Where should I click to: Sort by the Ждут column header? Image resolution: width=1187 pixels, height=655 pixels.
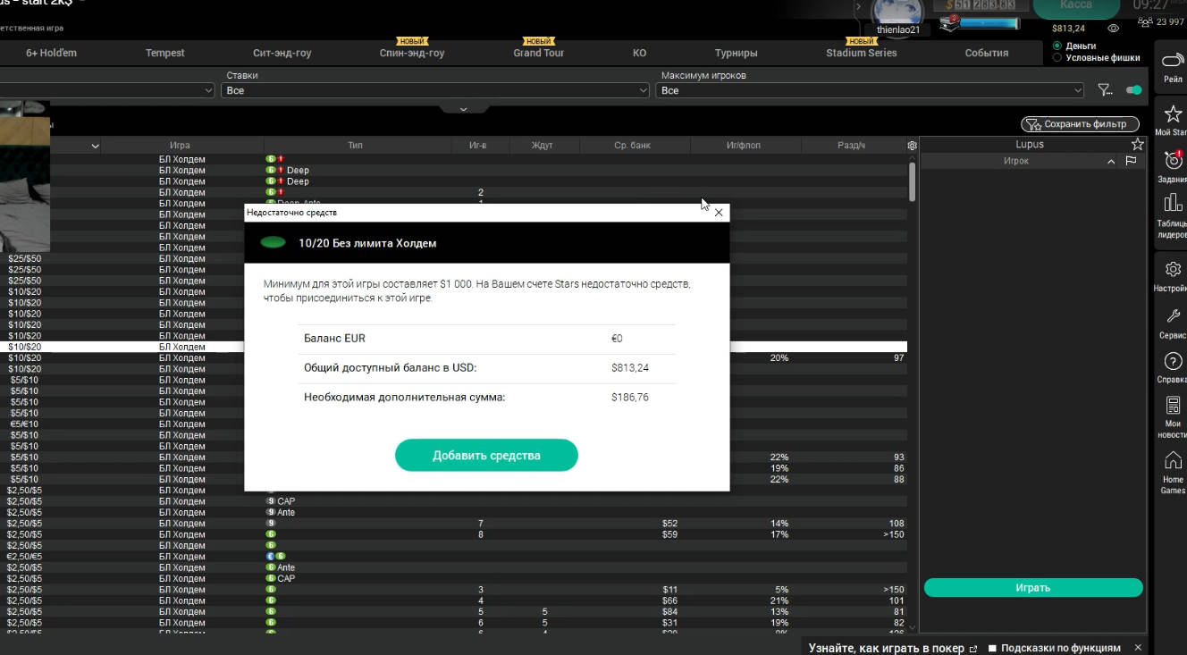click(x=543, y=145)
